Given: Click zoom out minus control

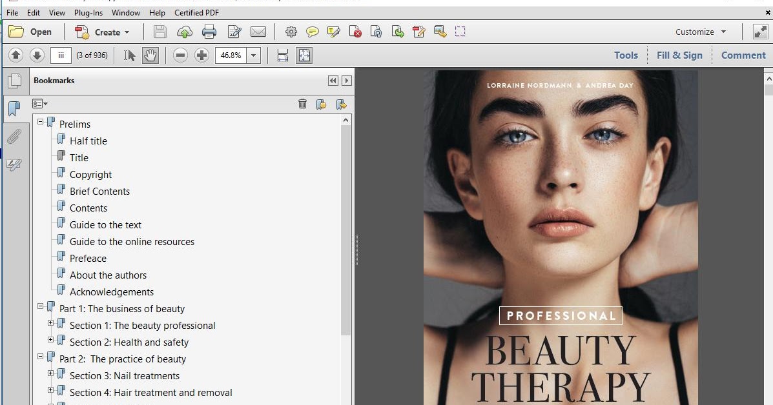Looking at the screenshot, I should coord(180,55).
